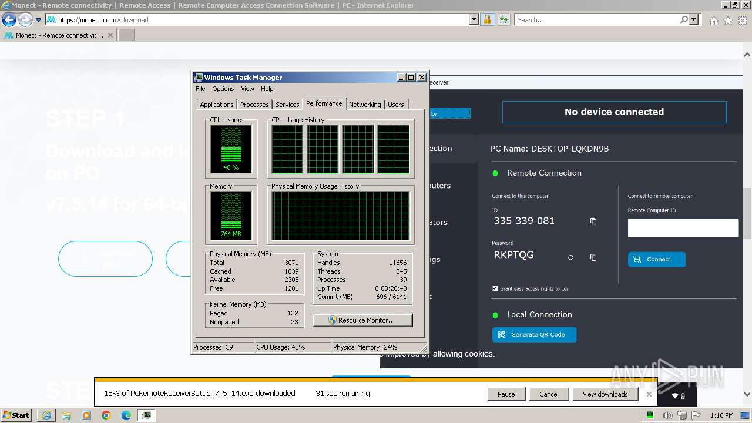Click the security lock icon in address bar
This screenshot has height=423, width=752.
[x=487, y=19]
